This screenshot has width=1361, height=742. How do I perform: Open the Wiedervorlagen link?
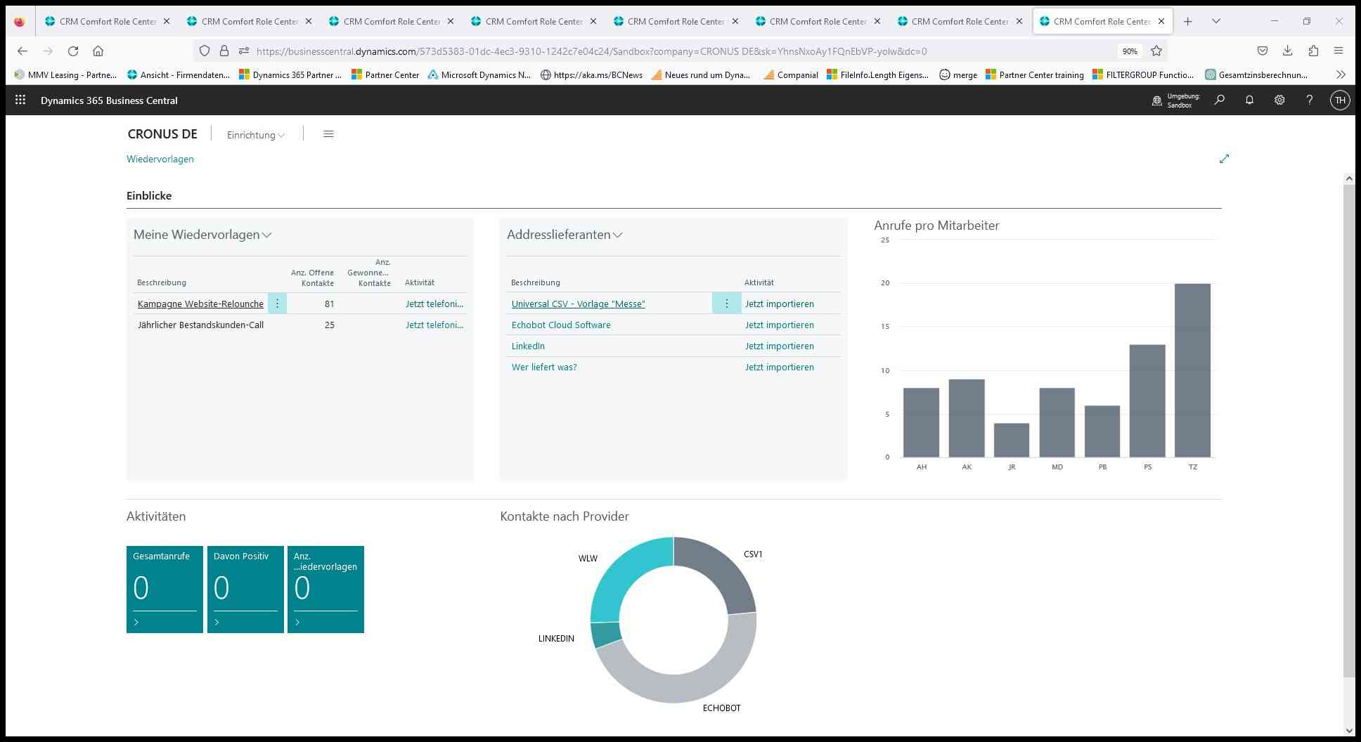[160, 159]
